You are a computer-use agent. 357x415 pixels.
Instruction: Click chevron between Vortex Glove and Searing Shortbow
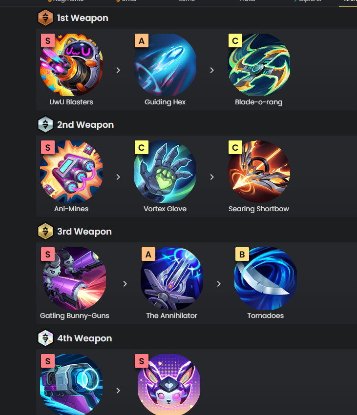212,177
